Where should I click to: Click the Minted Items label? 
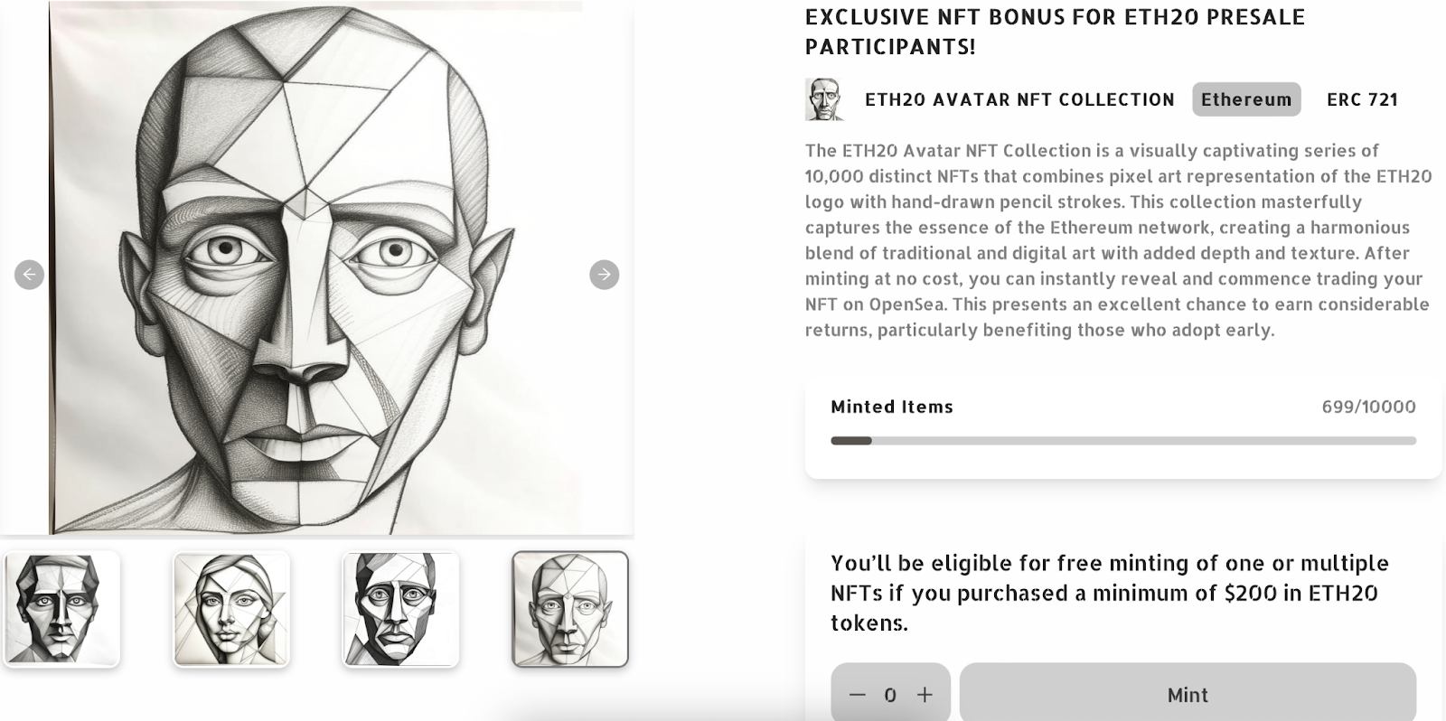pyautogui.click(x=892, y=407)
